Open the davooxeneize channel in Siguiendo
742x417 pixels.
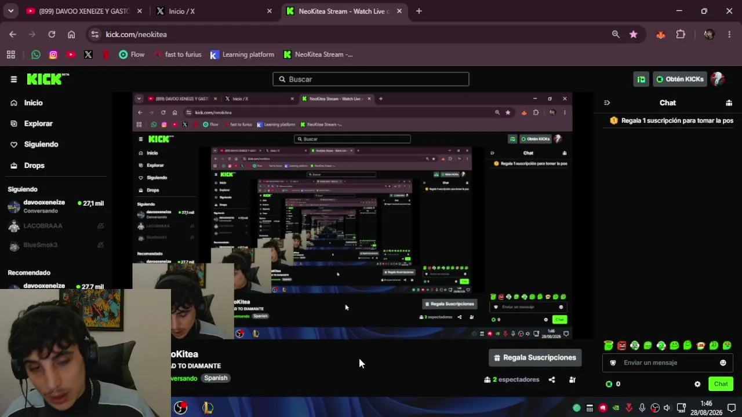tap(56, 206)
